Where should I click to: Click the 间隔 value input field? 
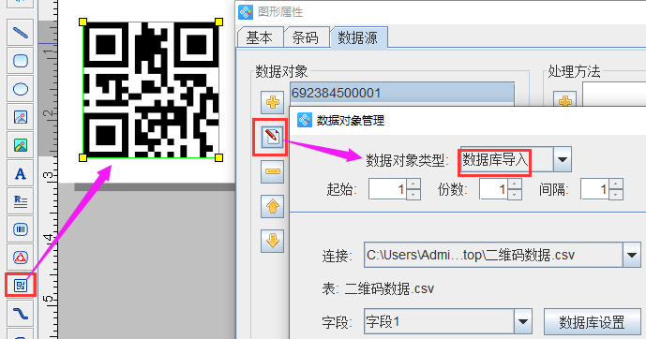point(595,189)
